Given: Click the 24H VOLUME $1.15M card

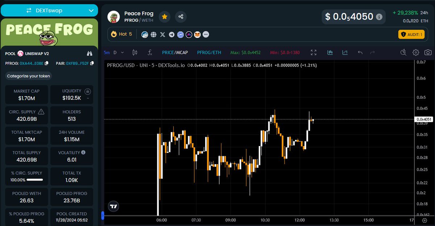Looking at the screenshot, I should (x=72, y=136).
